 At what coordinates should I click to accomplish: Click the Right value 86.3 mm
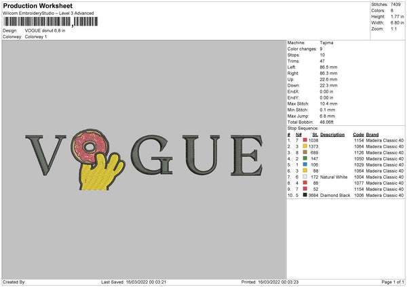click(x=328, y=73)
